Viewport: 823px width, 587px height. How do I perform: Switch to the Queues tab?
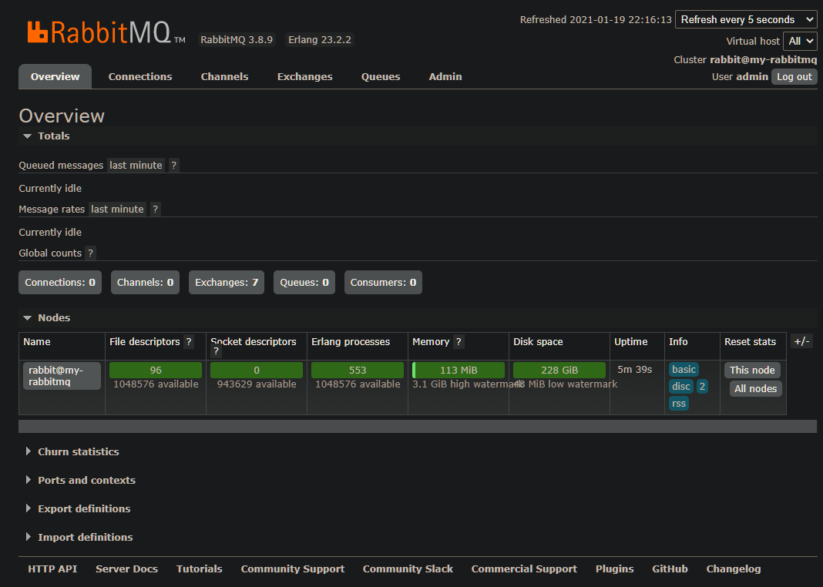click(381, 76)
